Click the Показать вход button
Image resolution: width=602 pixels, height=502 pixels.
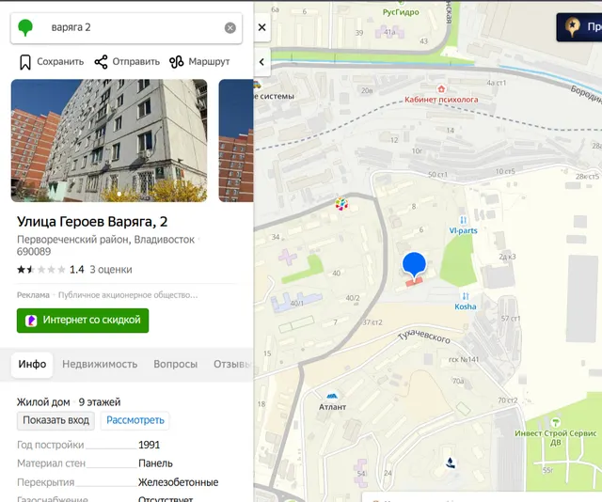click(x=55, y=420)
